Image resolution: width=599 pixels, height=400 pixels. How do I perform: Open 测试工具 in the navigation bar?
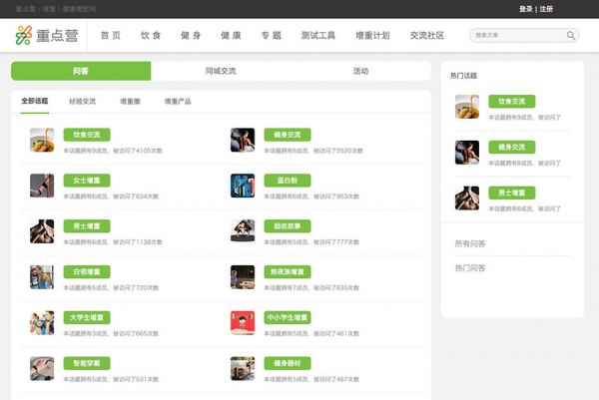[x=318, y=35]
